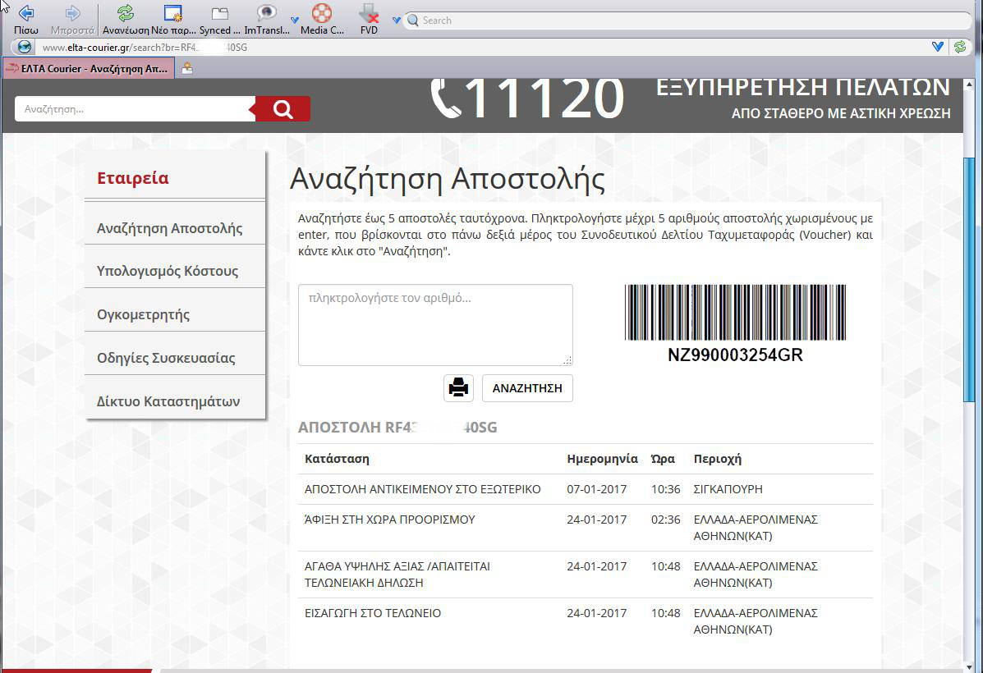Click the Refresh (Ανανέωση) toolbar icon
Image resolution: width=983 pixels, height=673 pixels.
point(126,13)
